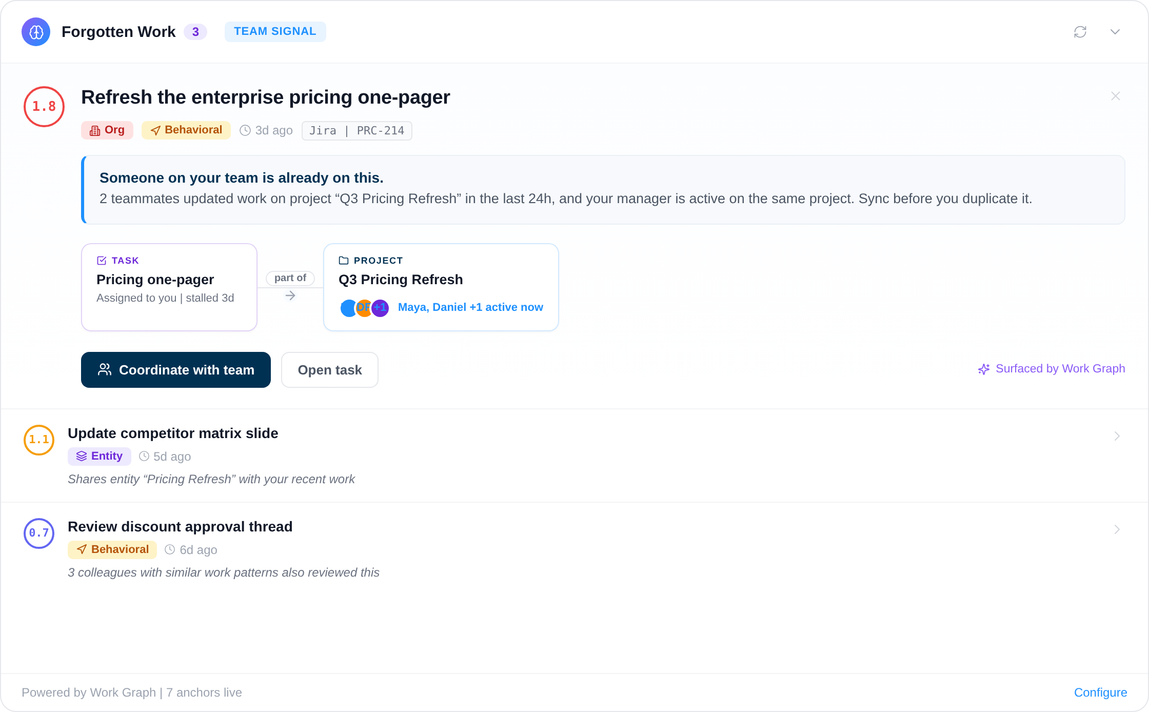Click 'Assigned to you | stalled 3d' text
This screenshot has height=712, width=1149.
(x=165, y=298)
